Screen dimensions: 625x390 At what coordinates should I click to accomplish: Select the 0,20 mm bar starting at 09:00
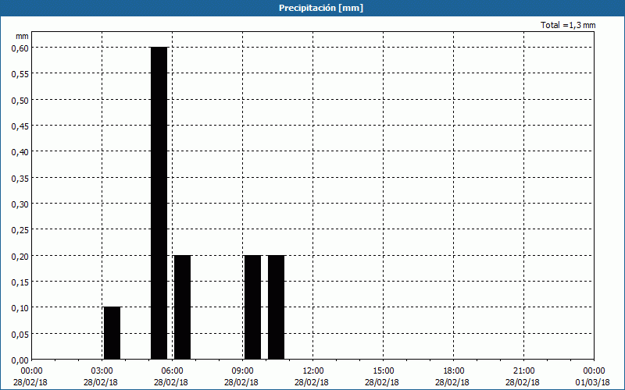point(252,307)
